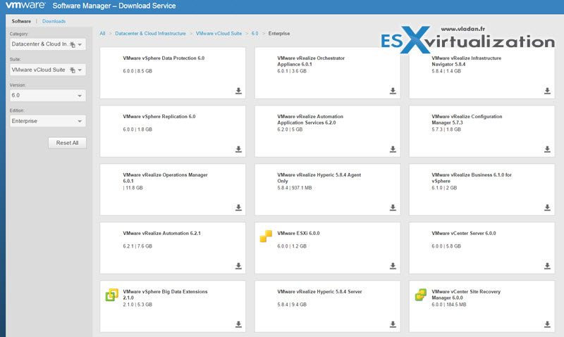Open the Version dropdown
This screenshot has width=564, height=337.
click(x=47, y=96)
